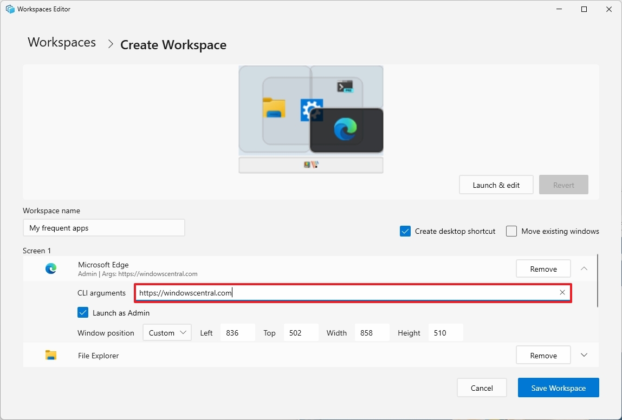Select the Microsoft Edge icon in the Screen 1 list
This screenshot has width=622, height=420.
click(x=50, y=268)
